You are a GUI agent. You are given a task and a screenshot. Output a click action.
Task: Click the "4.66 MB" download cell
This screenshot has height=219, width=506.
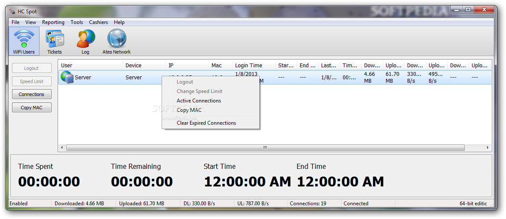coord(369,78)
